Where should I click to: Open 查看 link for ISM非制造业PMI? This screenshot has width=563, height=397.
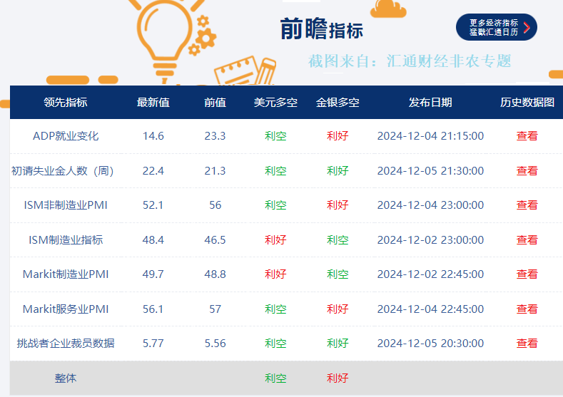pos(527,205)
